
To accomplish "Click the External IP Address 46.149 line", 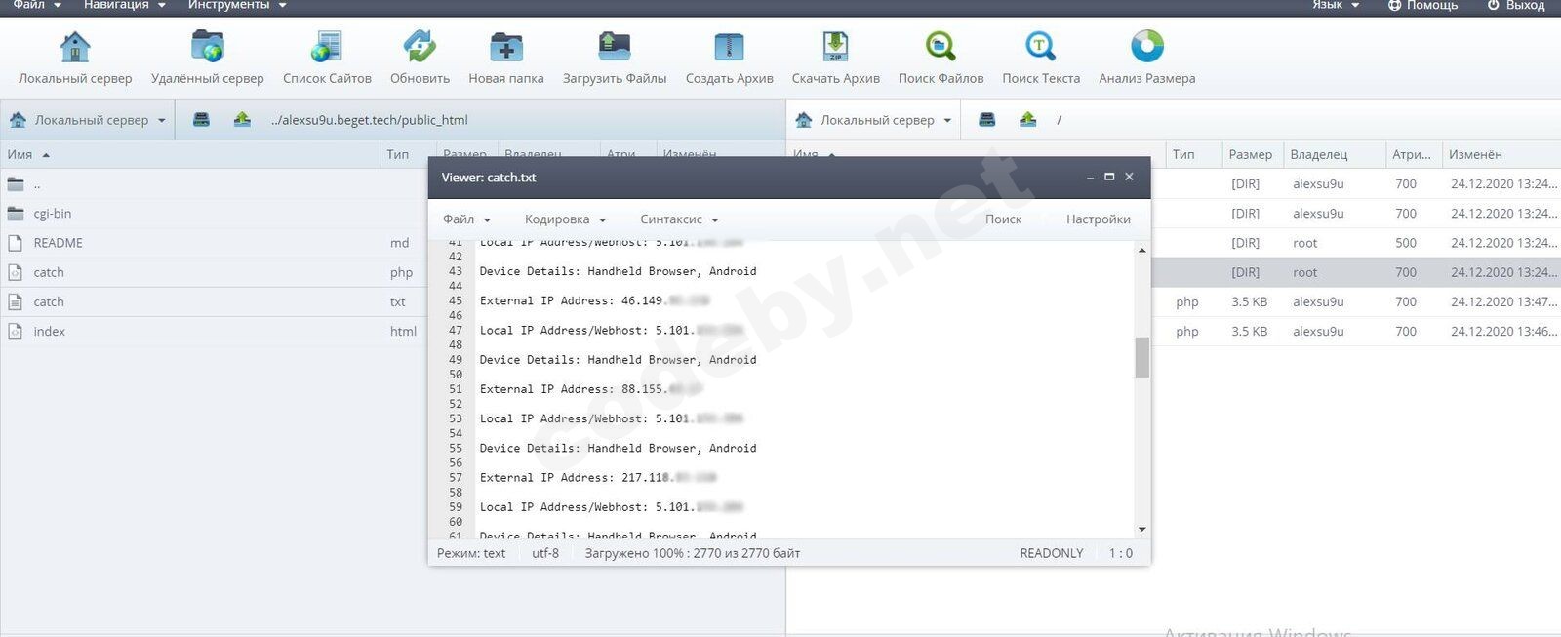I will tap(594, 300).
